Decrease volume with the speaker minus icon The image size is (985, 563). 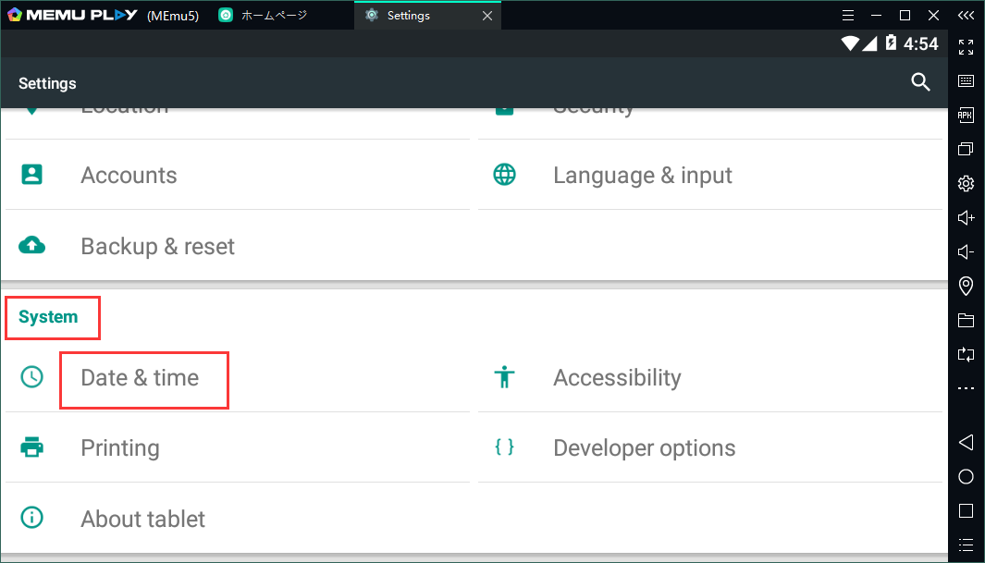tap(966, 251)
